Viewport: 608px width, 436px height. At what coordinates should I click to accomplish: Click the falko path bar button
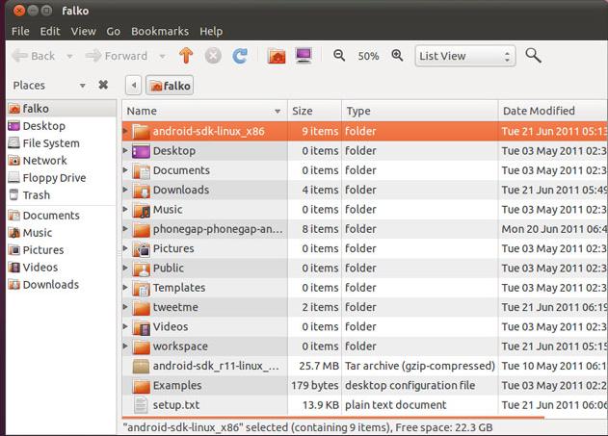coord(171,86)
